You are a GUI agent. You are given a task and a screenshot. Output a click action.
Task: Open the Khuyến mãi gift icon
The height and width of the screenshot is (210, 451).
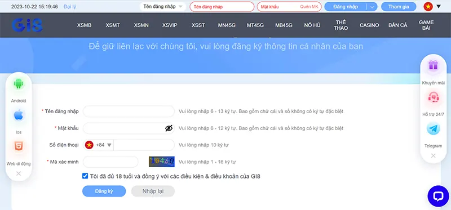[433, 65]
